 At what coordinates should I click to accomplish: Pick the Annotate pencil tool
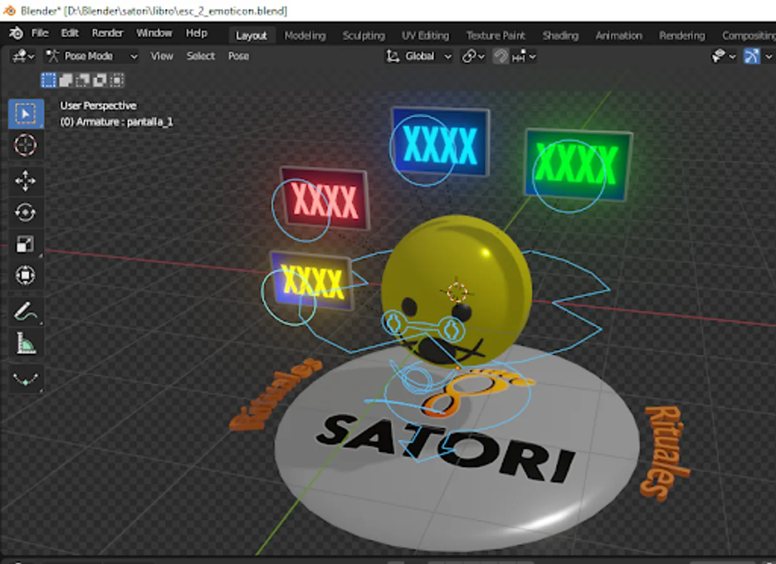pyautogui.click(x=25, y=311)
